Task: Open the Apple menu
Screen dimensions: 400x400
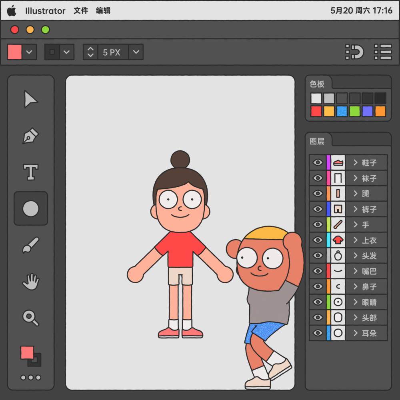Action: 12,11
